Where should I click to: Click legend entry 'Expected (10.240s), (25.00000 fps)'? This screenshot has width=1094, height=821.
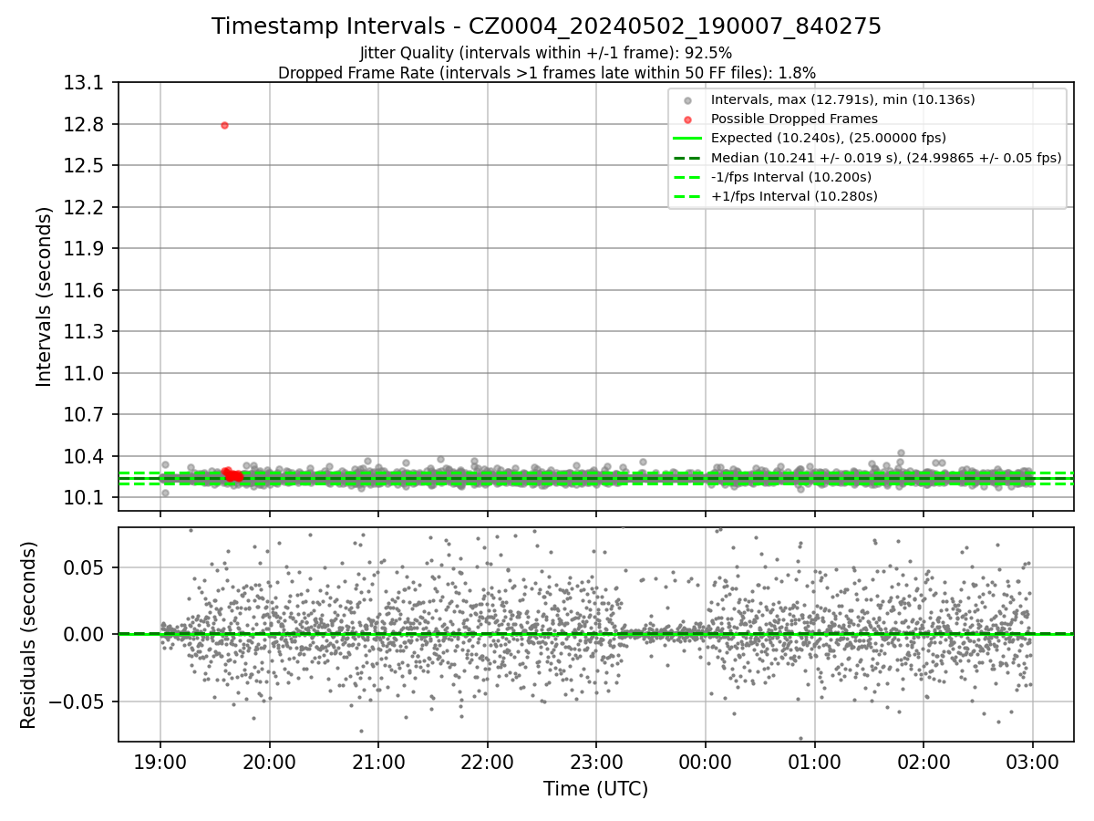pyautogui.click(x=829, y=138)
